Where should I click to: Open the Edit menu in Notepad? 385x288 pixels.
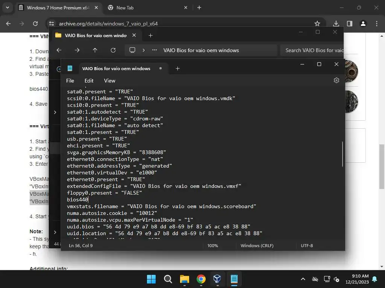pos(89,81)
